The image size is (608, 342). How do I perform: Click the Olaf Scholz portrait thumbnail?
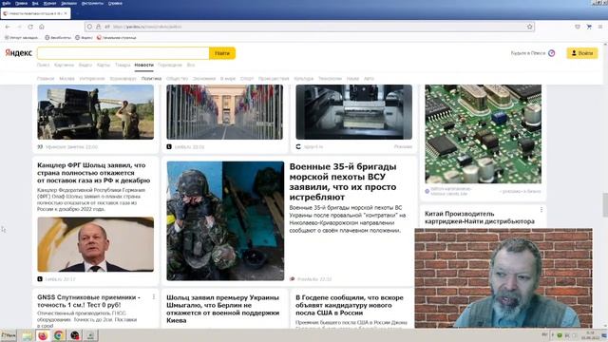pyautogui.click(x=95, y=244)
